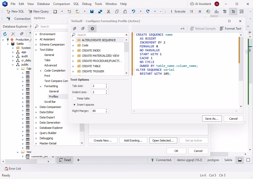
Task: Open the Comparison menu
Action: [x=61, y=4]
